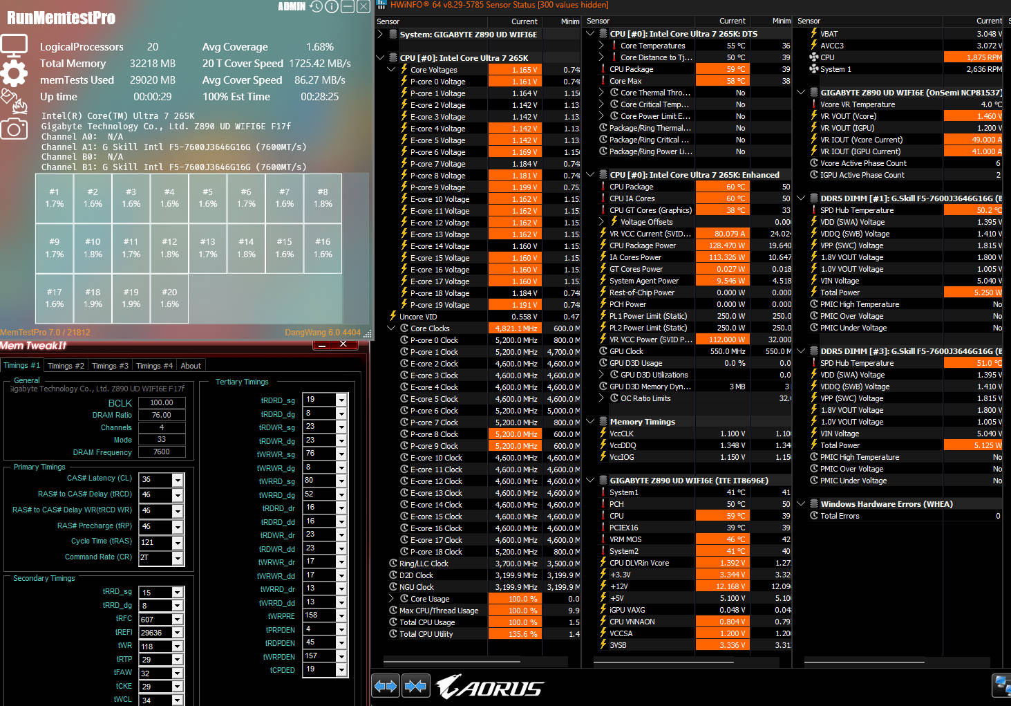Collapse the Memory Timings sensor group
Viewport: 1011px width, 706px height.
(x=590, y=422)
